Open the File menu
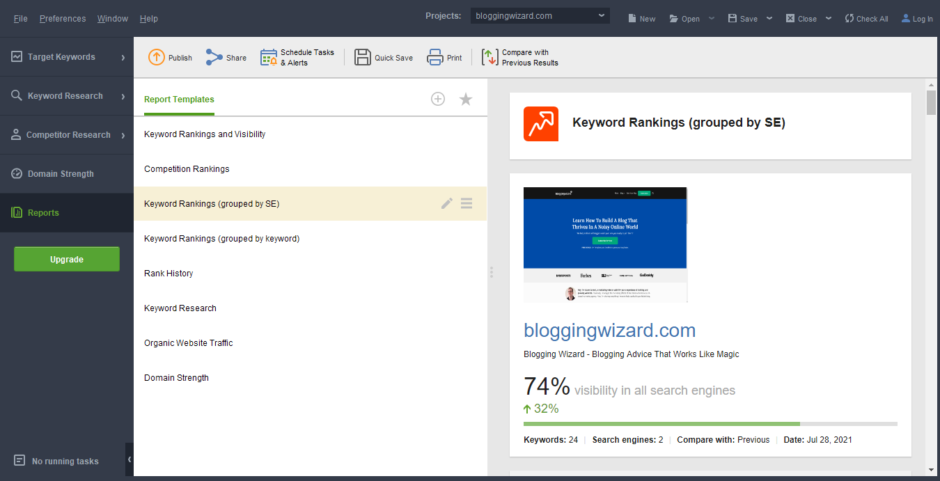 pos(21,18)
